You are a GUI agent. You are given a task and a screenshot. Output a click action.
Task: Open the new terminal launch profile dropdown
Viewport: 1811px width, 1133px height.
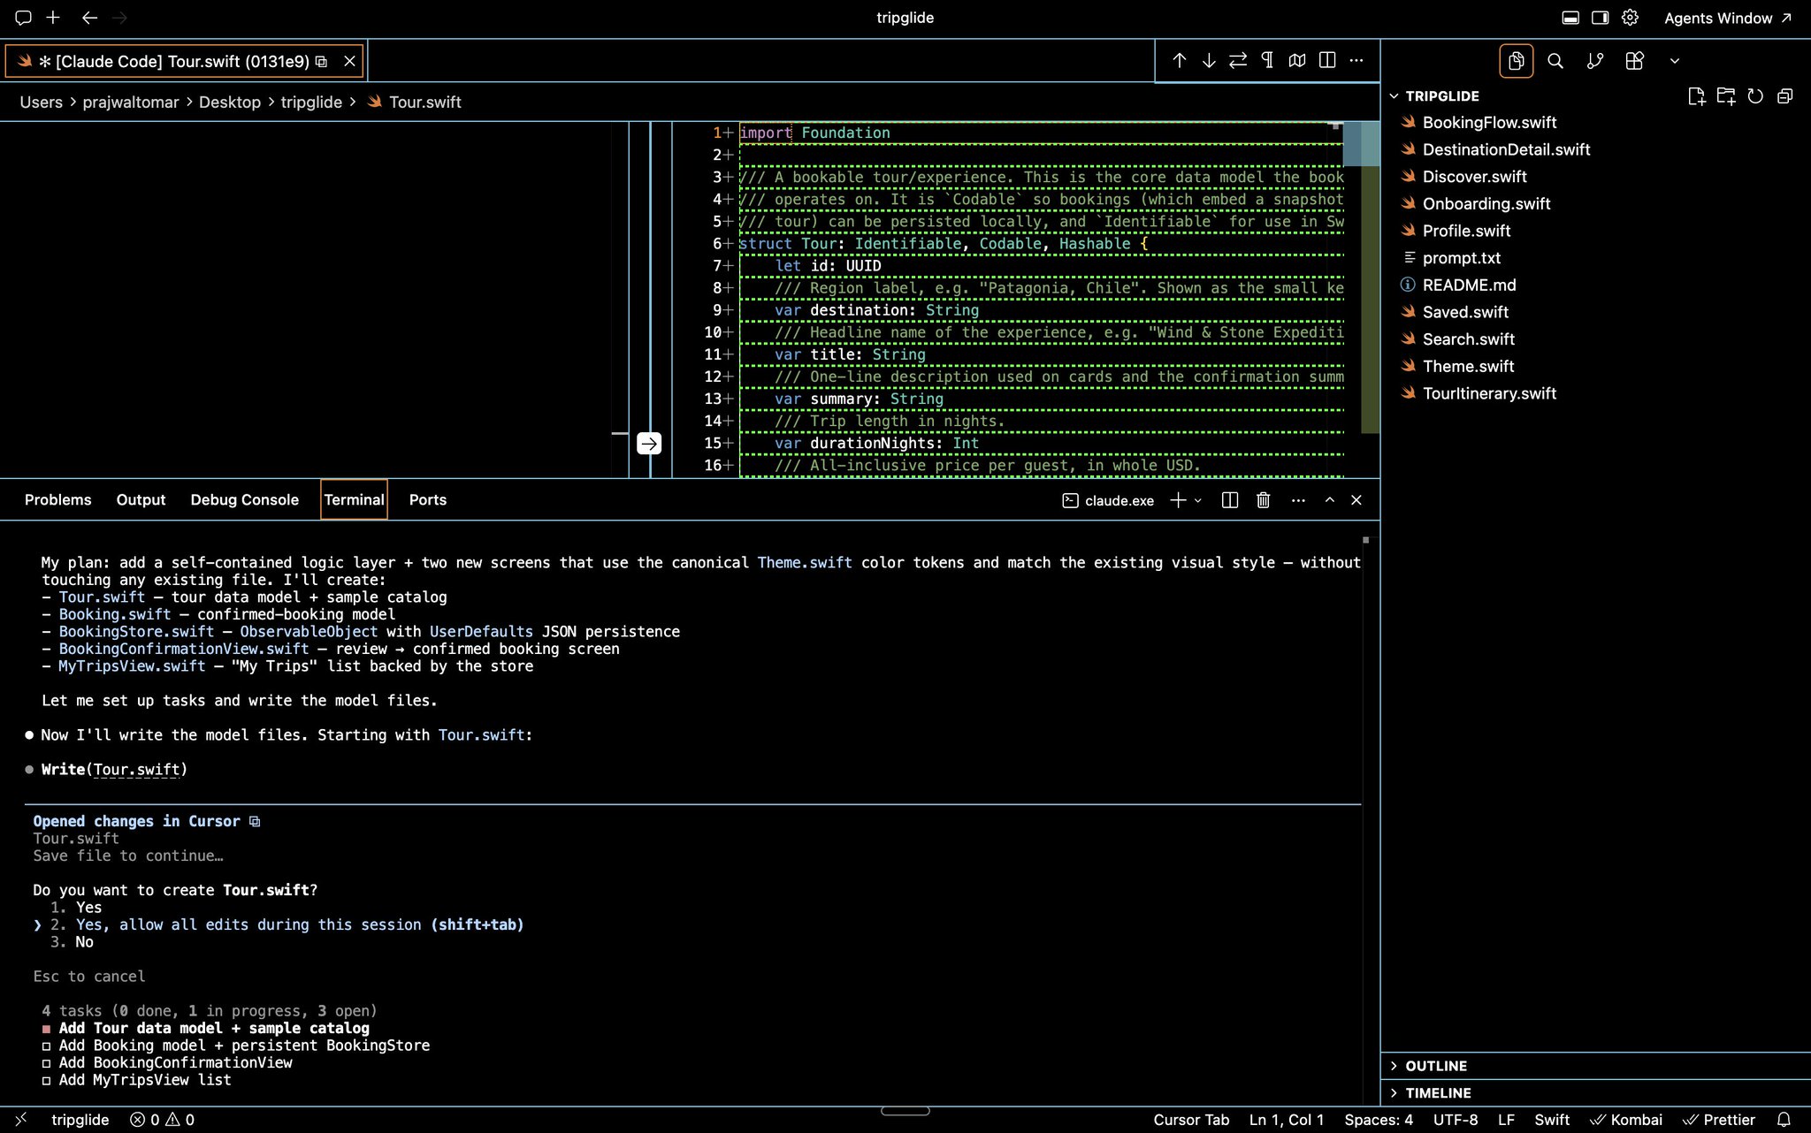pos(1198,500)
